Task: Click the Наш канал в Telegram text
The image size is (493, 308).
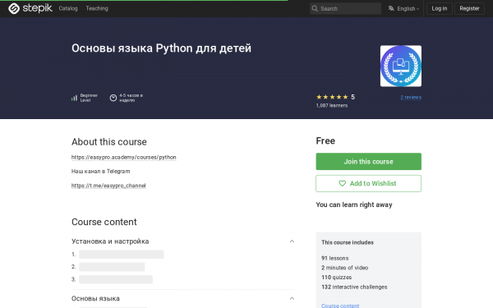Action: click(100, 172)
